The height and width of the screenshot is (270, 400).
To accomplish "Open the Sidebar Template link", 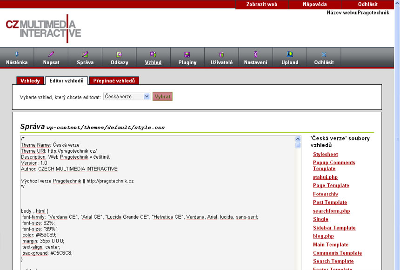I will coord(334,228).
